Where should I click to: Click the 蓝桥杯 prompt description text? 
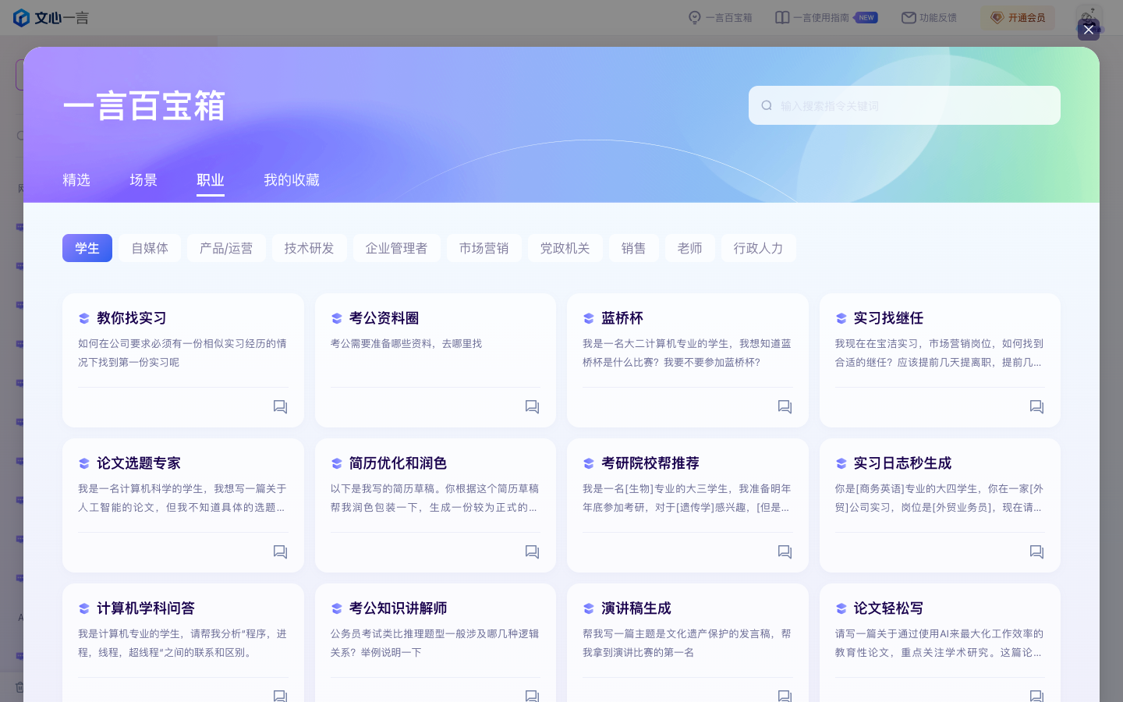(687, 353)
